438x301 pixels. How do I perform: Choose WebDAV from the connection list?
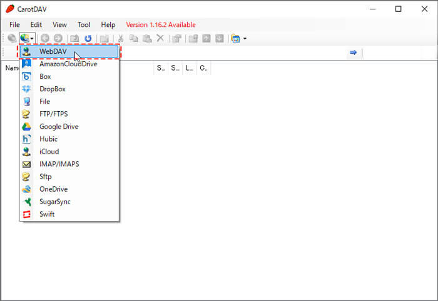point(69,52)
